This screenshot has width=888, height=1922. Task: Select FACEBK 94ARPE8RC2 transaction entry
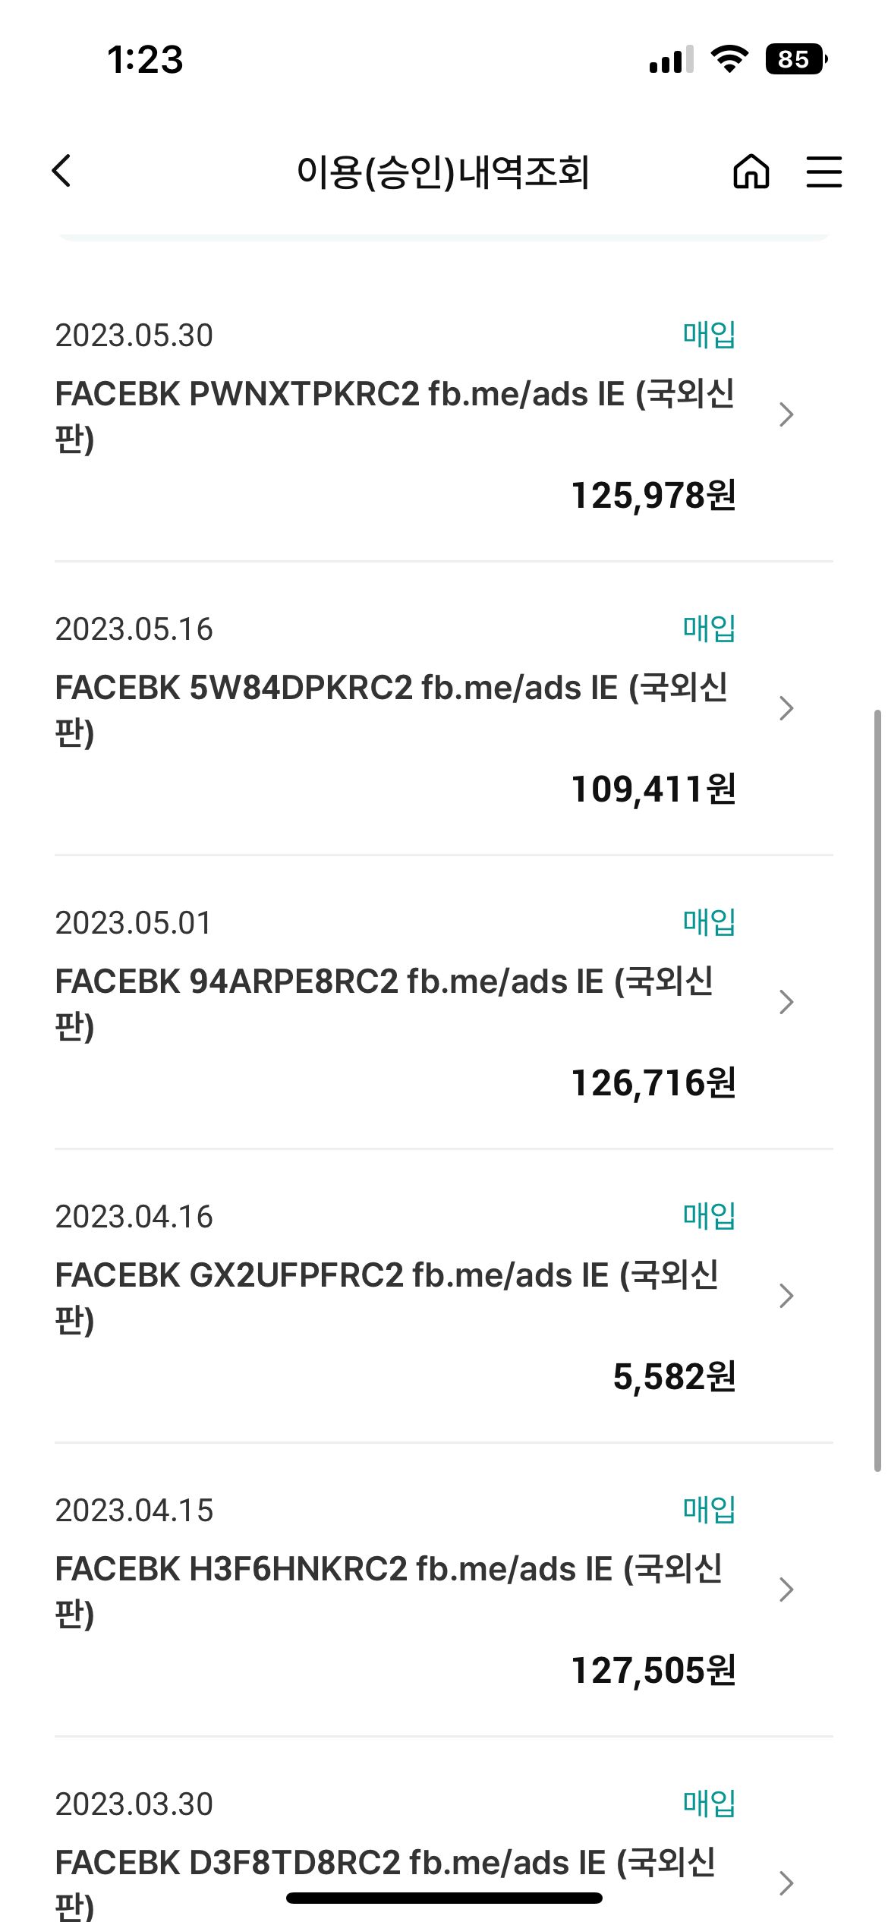click(x=444, y=1003)
